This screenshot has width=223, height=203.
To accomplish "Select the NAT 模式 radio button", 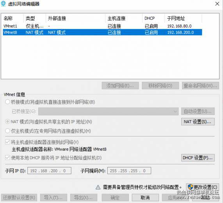I will [x=7, y=122].
